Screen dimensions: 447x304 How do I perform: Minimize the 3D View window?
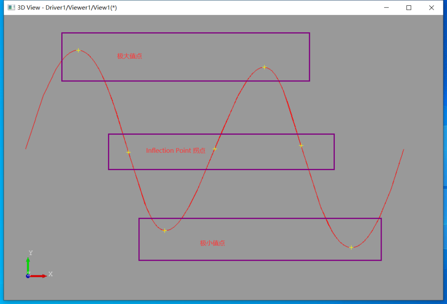click(x=386, y=8)
